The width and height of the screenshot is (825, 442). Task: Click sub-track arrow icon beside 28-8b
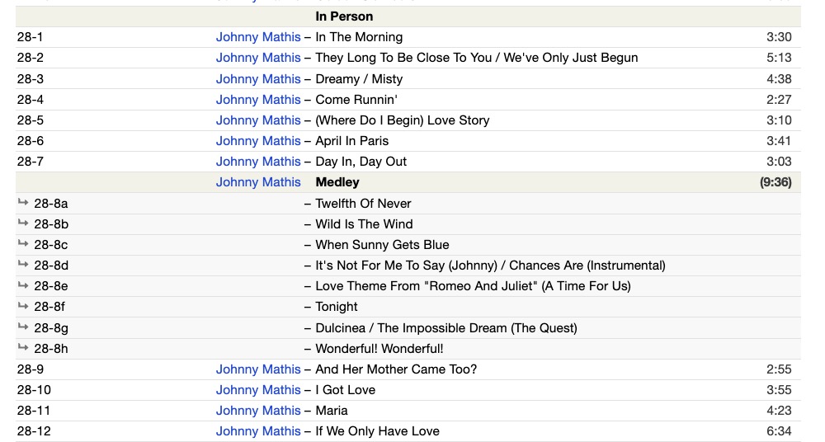[23, 223]
